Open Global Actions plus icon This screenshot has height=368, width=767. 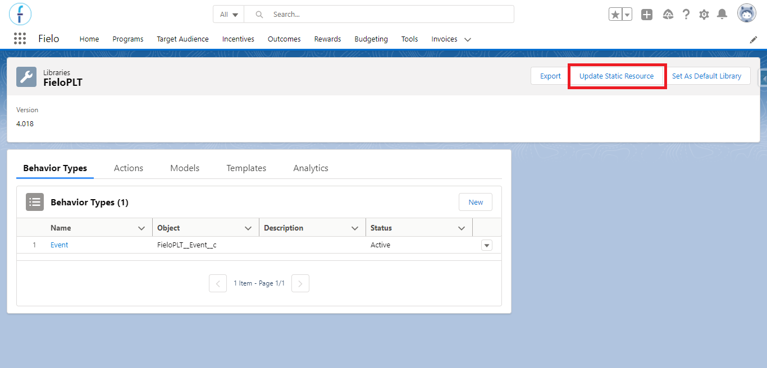pyautogui.click(x=647, y=15)
